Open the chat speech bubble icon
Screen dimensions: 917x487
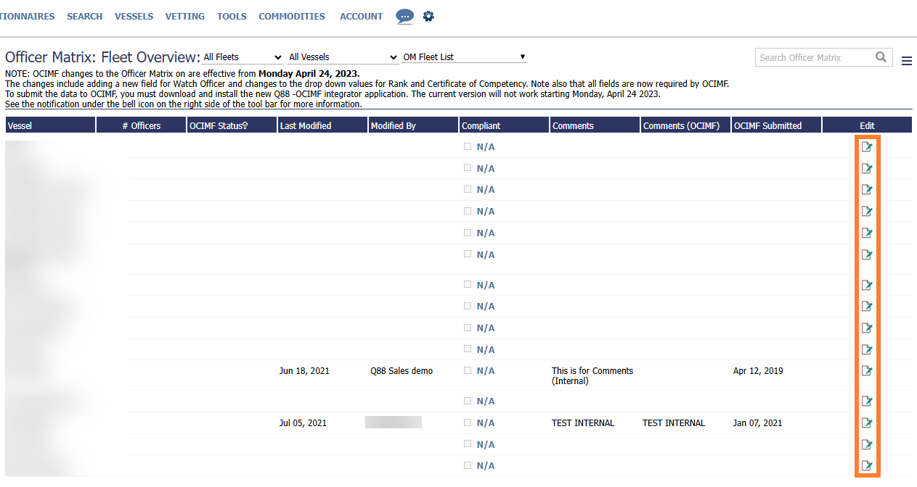click(x=405, y=16)
